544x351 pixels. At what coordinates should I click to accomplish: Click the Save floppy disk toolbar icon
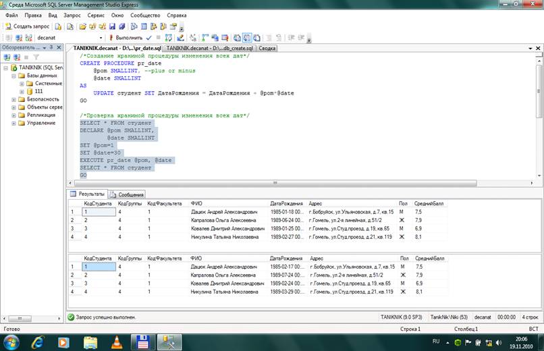[113, 26]
